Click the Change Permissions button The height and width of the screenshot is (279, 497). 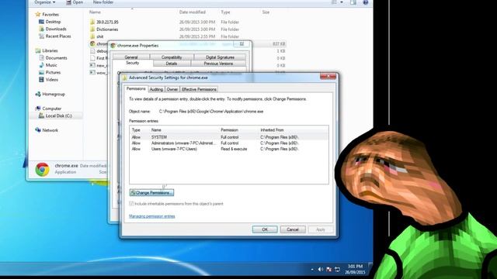coord(152,193)
